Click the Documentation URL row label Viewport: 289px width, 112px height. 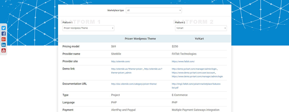[75, 84]
